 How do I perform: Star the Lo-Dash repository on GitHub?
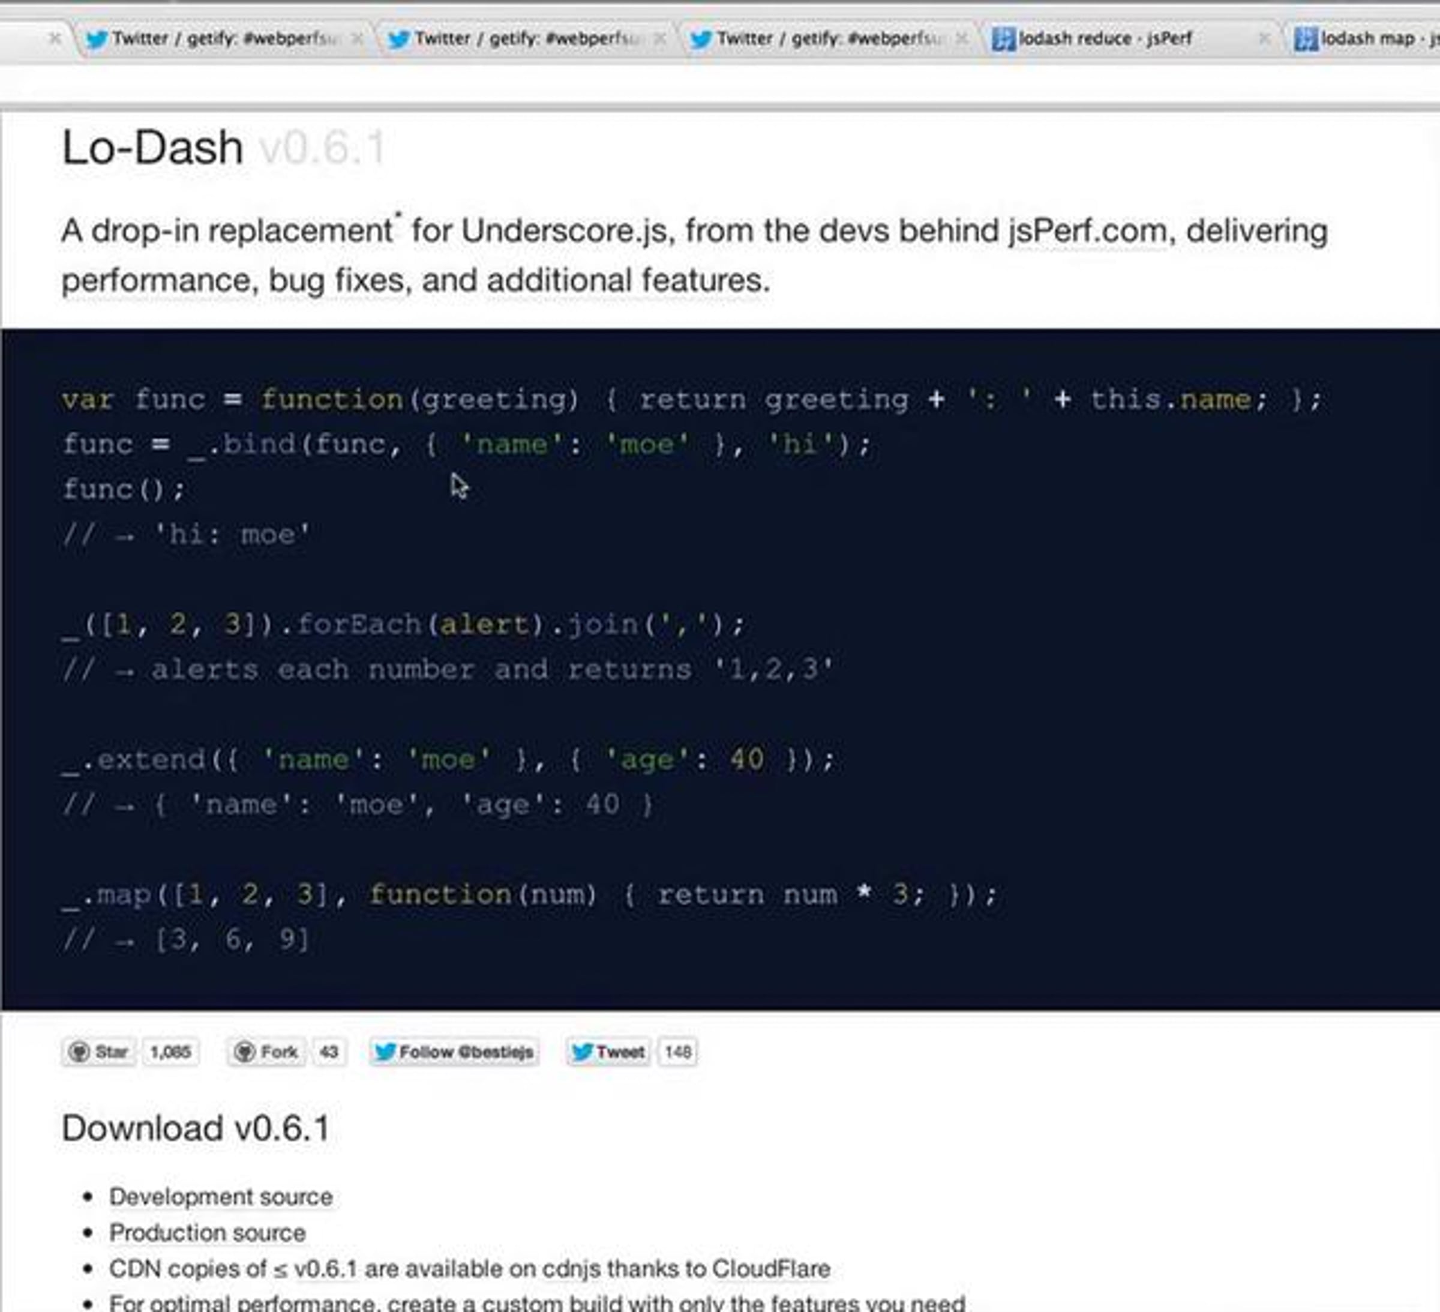(x=98, y=1052)
